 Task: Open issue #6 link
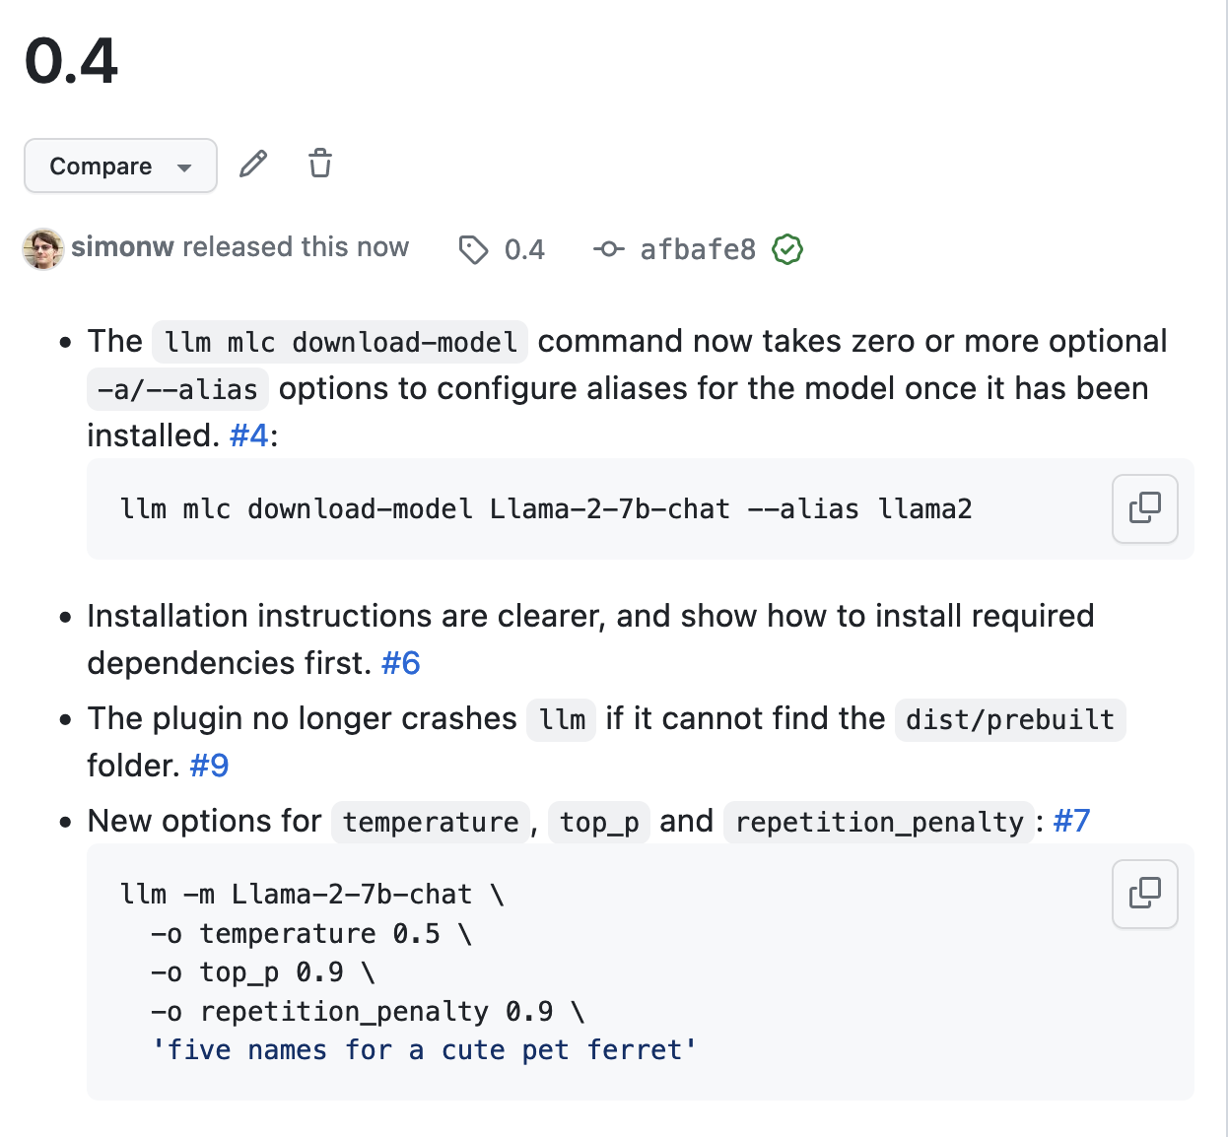pos(401,663)
